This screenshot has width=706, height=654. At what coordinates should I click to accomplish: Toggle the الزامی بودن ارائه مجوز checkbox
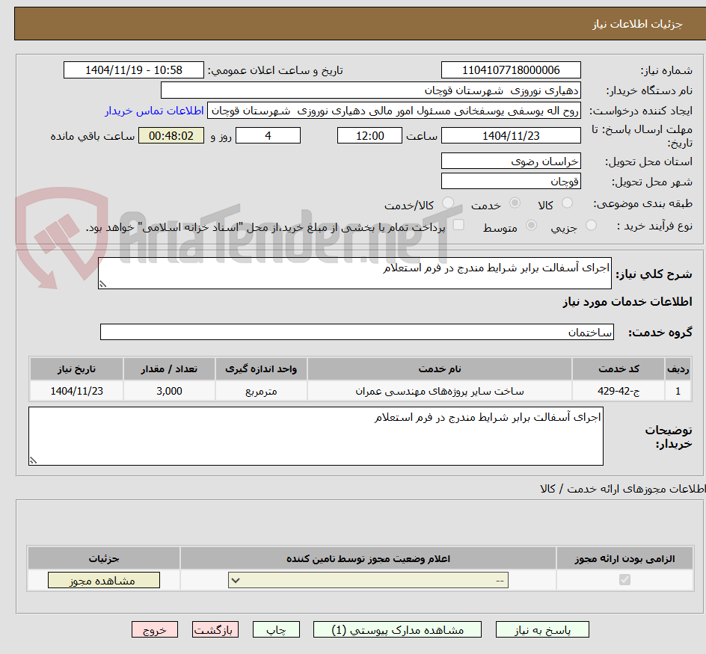click(x=624, y=580)
